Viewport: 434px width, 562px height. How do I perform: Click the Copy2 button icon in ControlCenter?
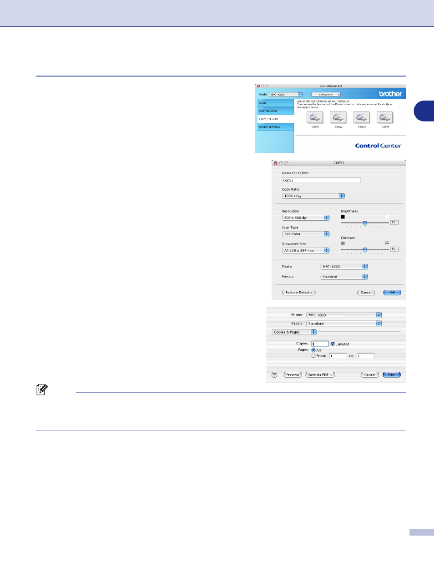pos(338,117)
